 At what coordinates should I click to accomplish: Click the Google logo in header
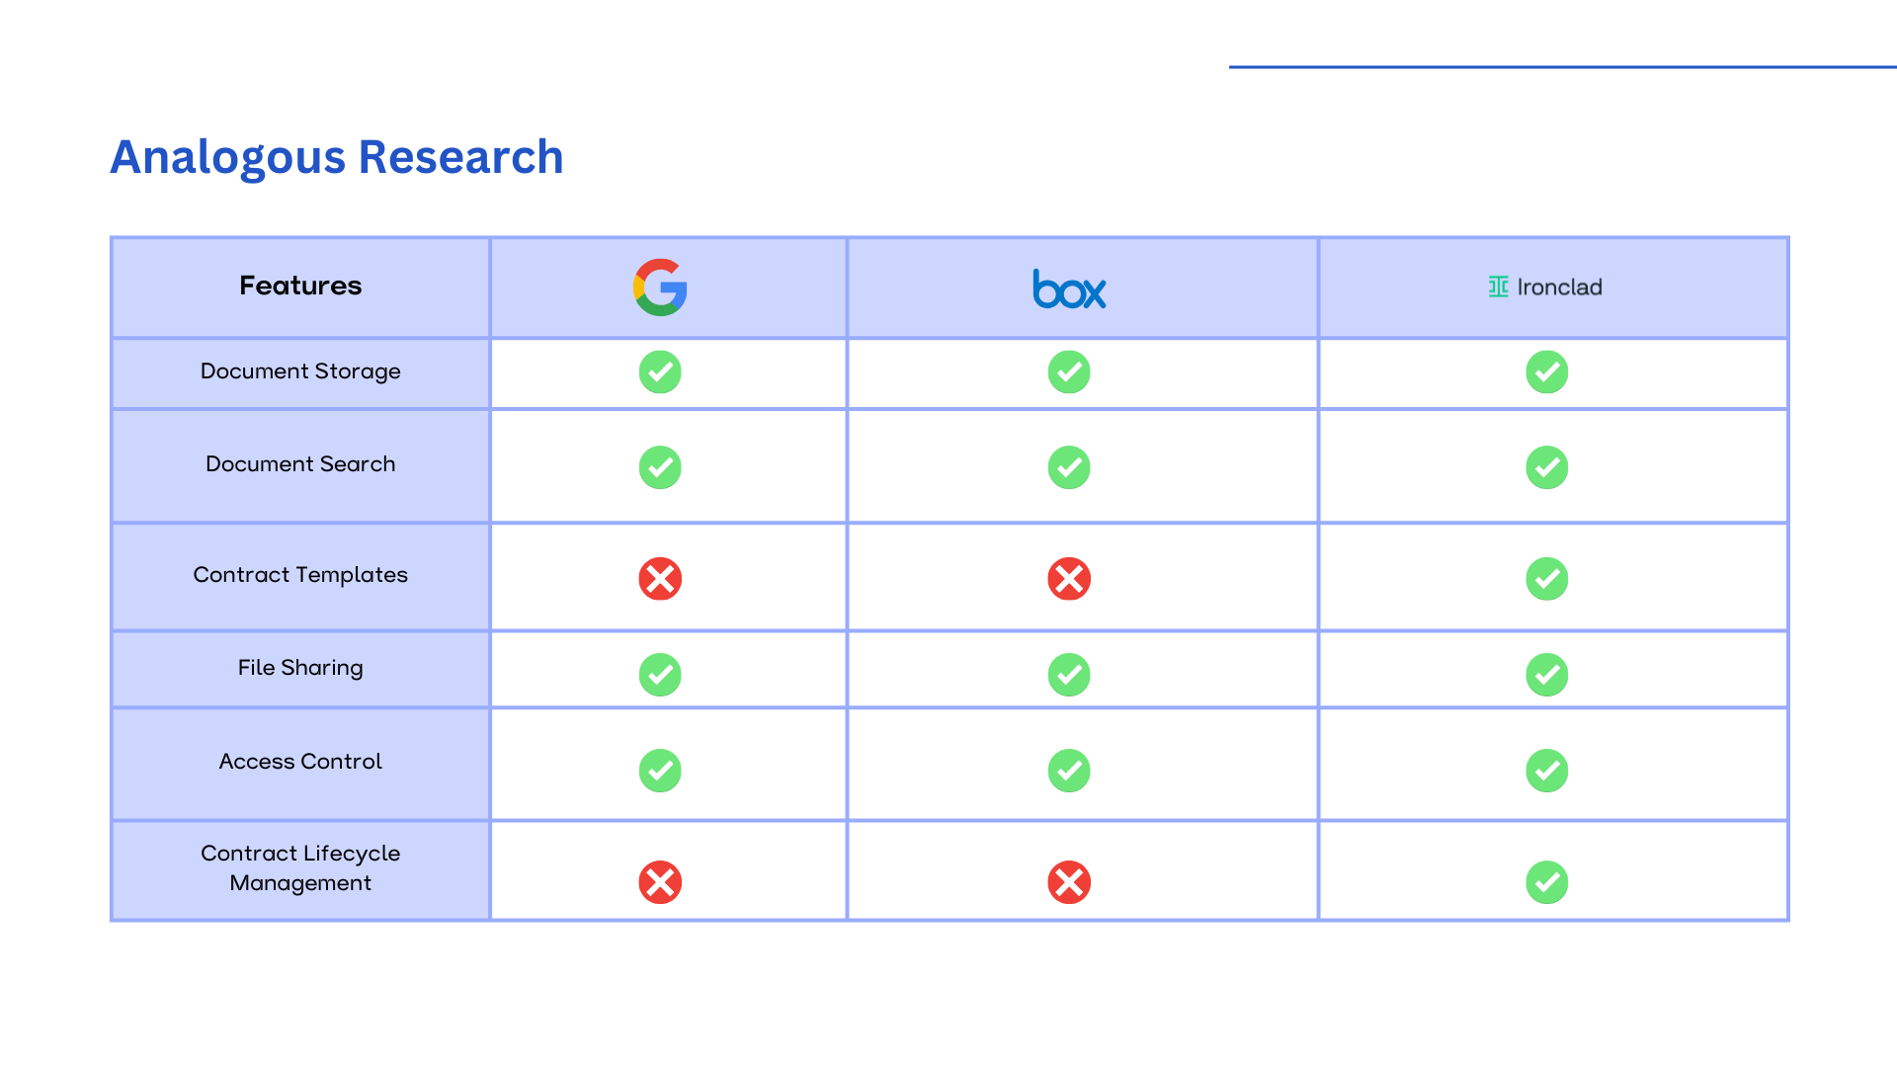(x=660, y=287)
